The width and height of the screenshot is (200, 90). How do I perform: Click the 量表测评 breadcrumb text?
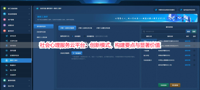(x=49, y=8)
